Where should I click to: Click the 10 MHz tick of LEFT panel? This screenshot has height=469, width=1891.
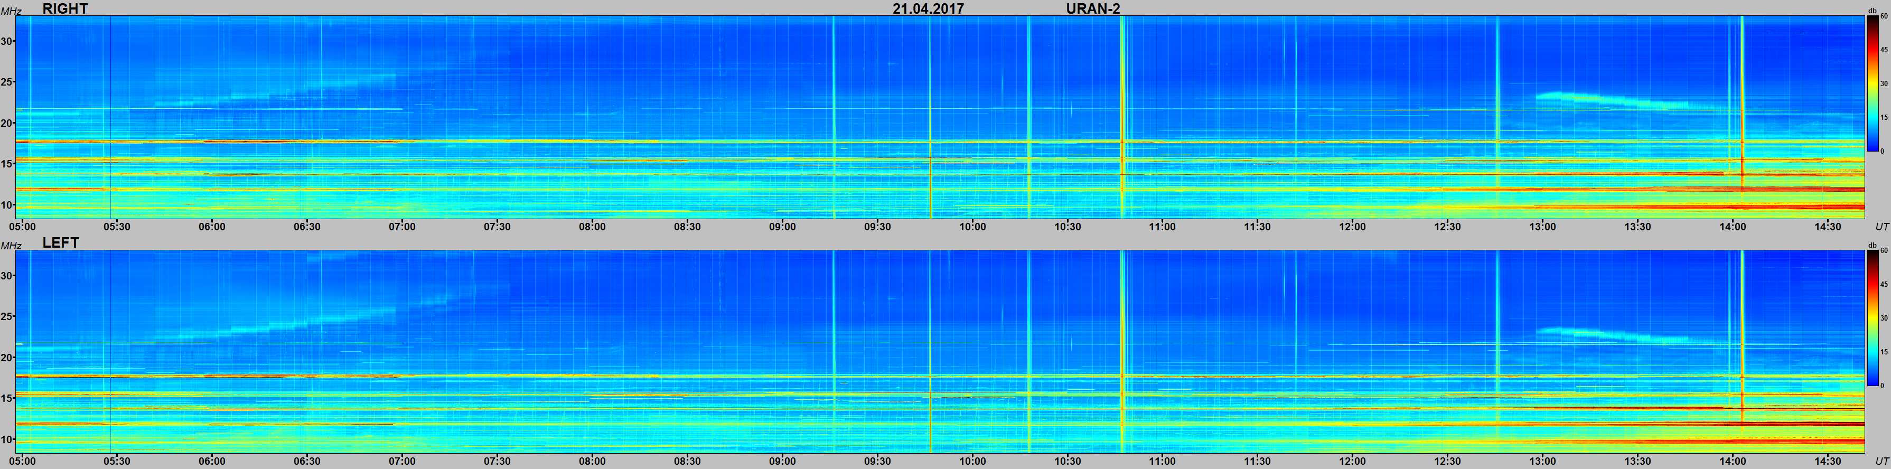7,439
